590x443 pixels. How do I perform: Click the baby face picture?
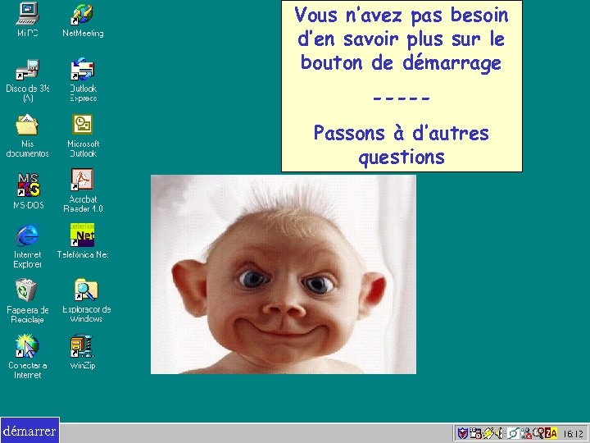coord(284,274)
